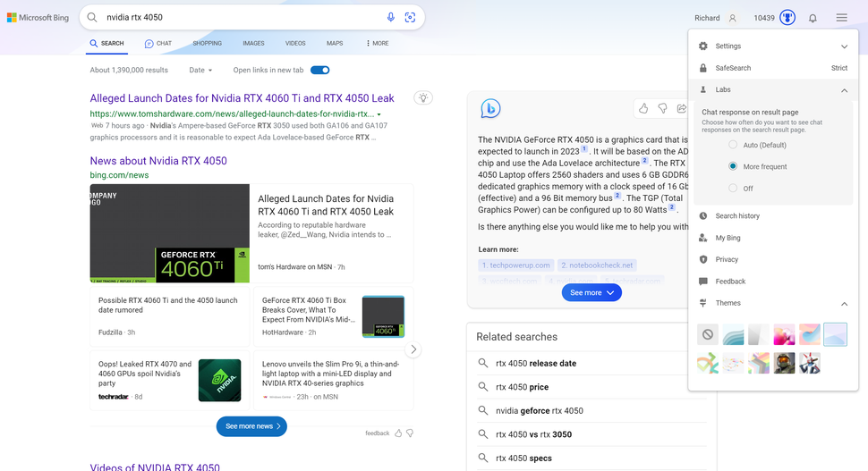This screenshot has width=868, height=471.
Task: Dislike the Bing chat response
Action: tap(662, 108)
